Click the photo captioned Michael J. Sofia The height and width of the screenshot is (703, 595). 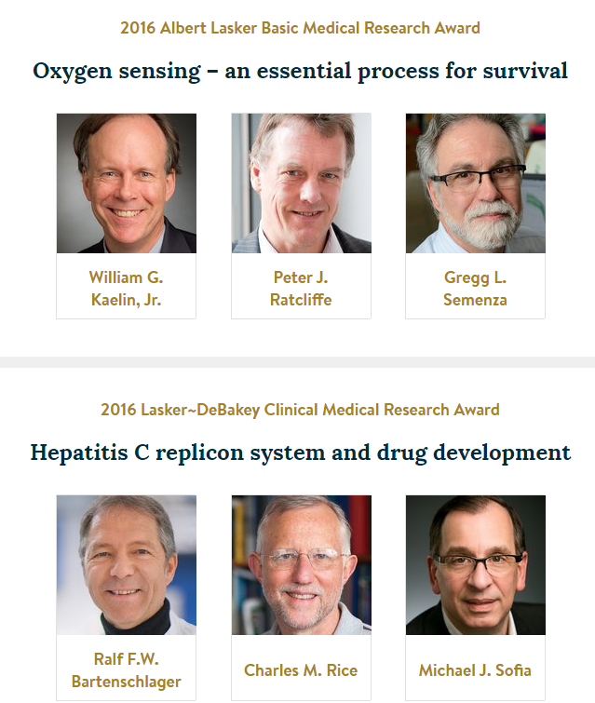coord(476,565)
